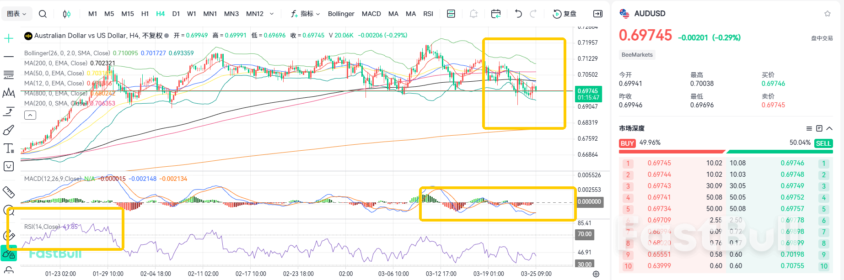The width and height of the screenshot is (844, 280).
Task: Select the horizontal line drawing tool
Action: pos(9,57)
